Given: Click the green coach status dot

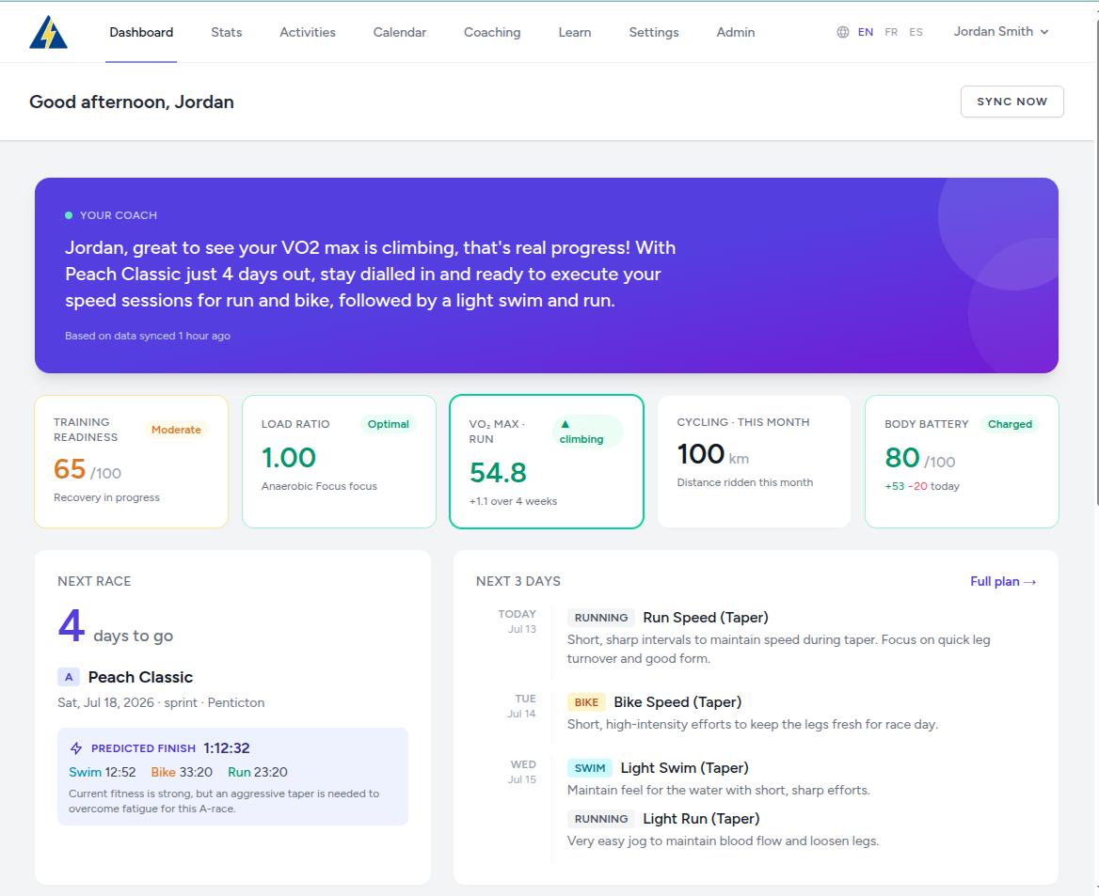Looking at the screenshot, I should (x=69, y=215).
